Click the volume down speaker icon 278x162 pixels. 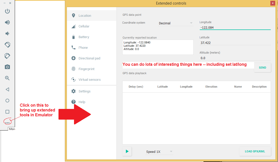click(x=7, y=34)
